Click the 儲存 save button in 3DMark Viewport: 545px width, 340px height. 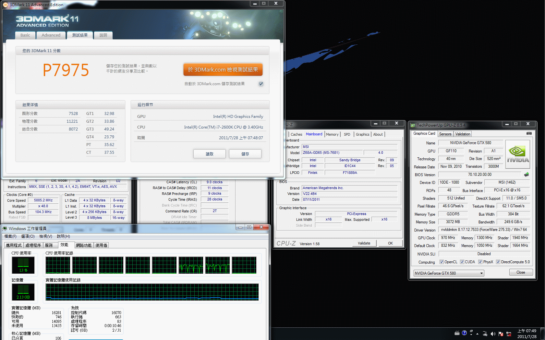[x=245, y=154]
